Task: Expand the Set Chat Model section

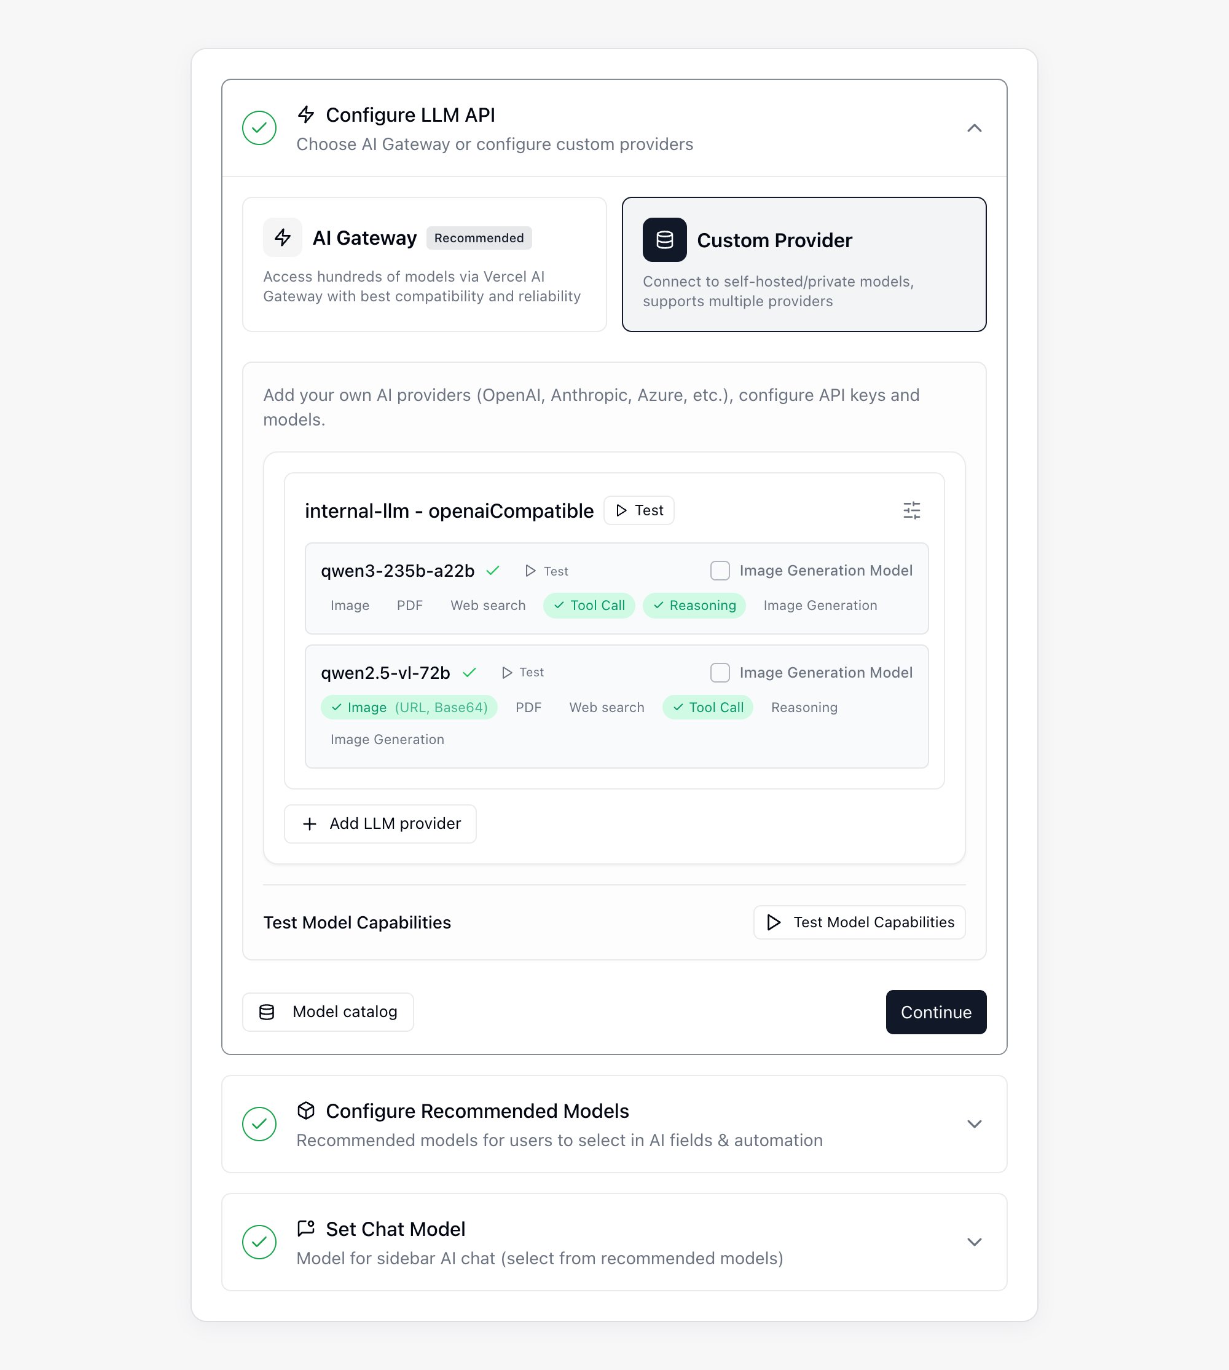Action: (x=974, y=1241)
